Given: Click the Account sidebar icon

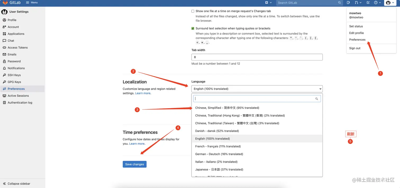Looking at the screenshot, I should 4,27.
